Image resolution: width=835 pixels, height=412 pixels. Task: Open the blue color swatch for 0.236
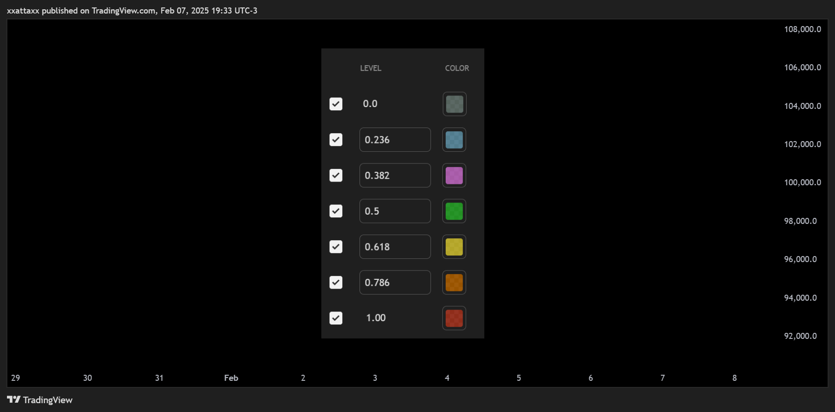click(455, 140)
